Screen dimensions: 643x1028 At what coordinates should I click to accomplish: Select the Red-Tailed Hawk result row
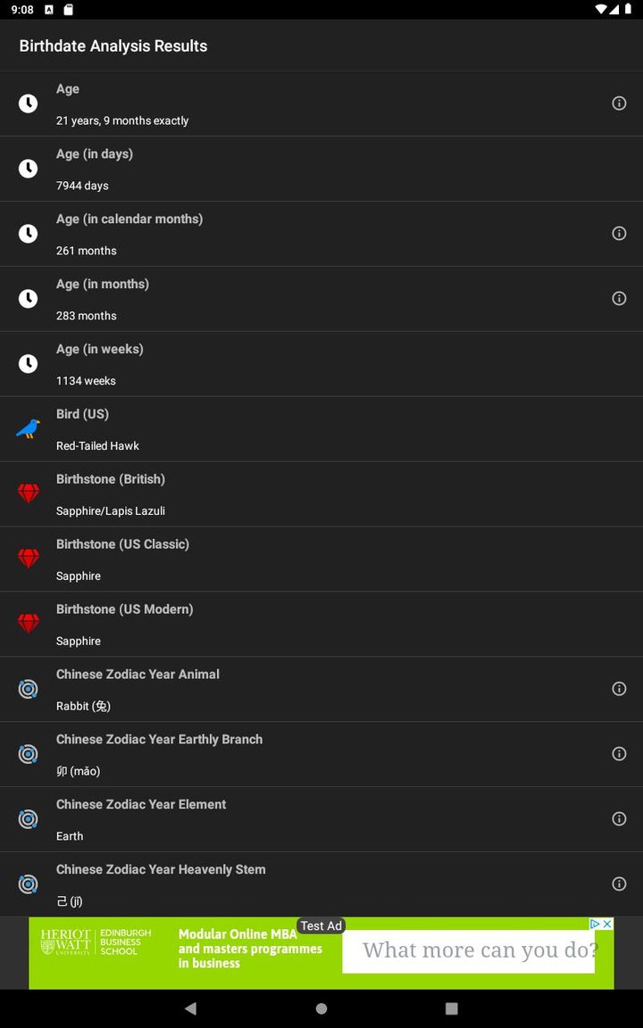pos(321,428)
